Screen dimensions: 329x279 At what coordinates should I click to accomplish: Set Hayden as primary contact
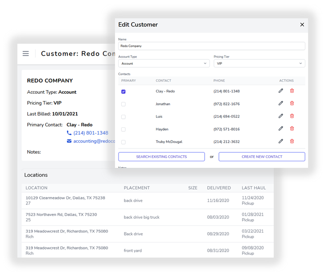pos(123,129)
